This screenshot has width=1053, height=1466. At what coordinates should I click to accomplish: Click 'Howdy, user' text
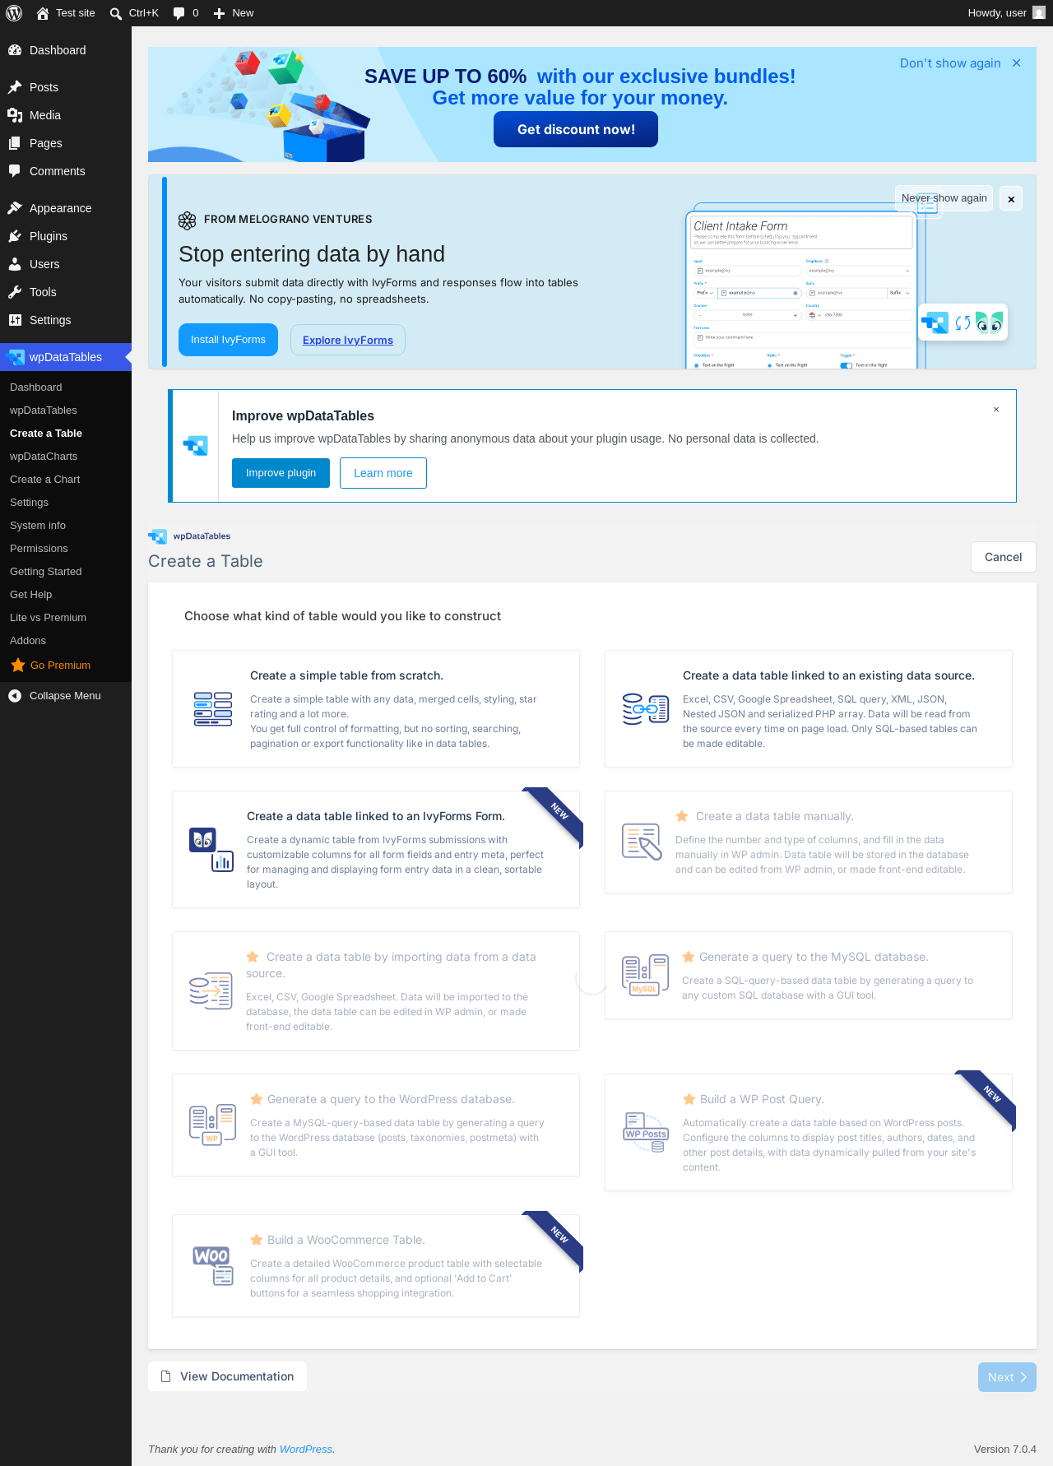pos(997,13)
